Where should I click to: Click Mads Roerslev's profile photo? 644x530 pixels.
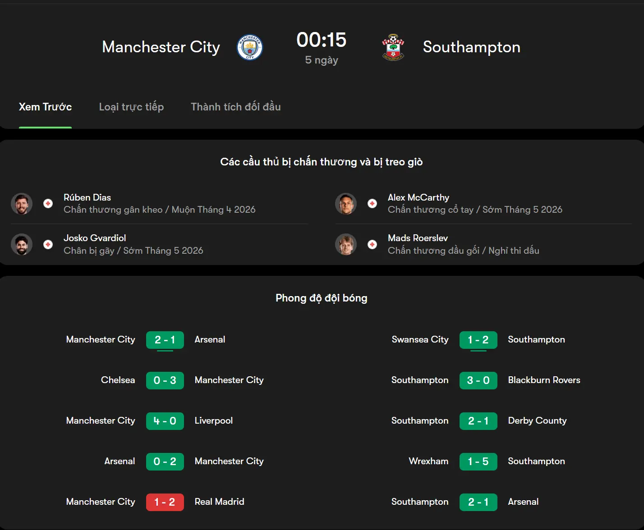click(x=345, y=244)
